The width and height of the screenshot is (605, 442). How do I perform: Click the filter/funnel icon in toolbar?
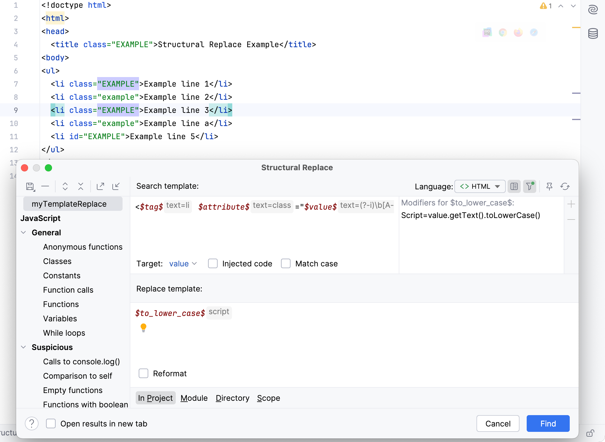530,186
